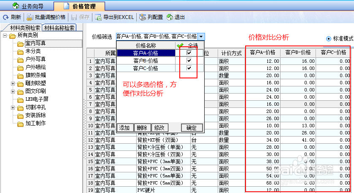The height and width of the screenshot is (193, 354).
Task: Expand the 图文印刷 category node
Action: click(13, 92)
